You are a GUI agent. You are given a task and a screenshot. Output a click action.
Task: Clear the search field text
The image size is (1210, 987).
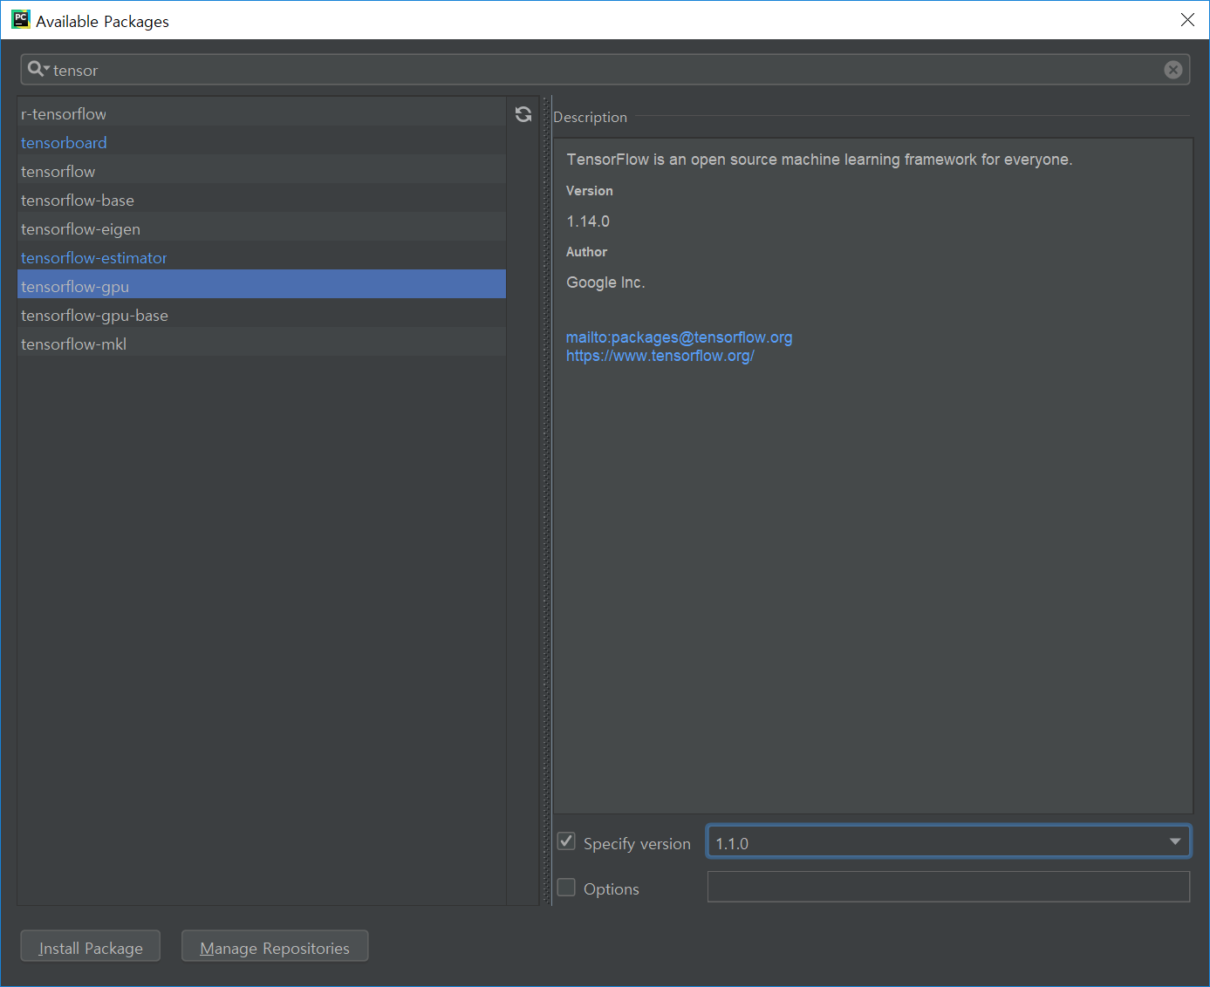click(1173, 70)
